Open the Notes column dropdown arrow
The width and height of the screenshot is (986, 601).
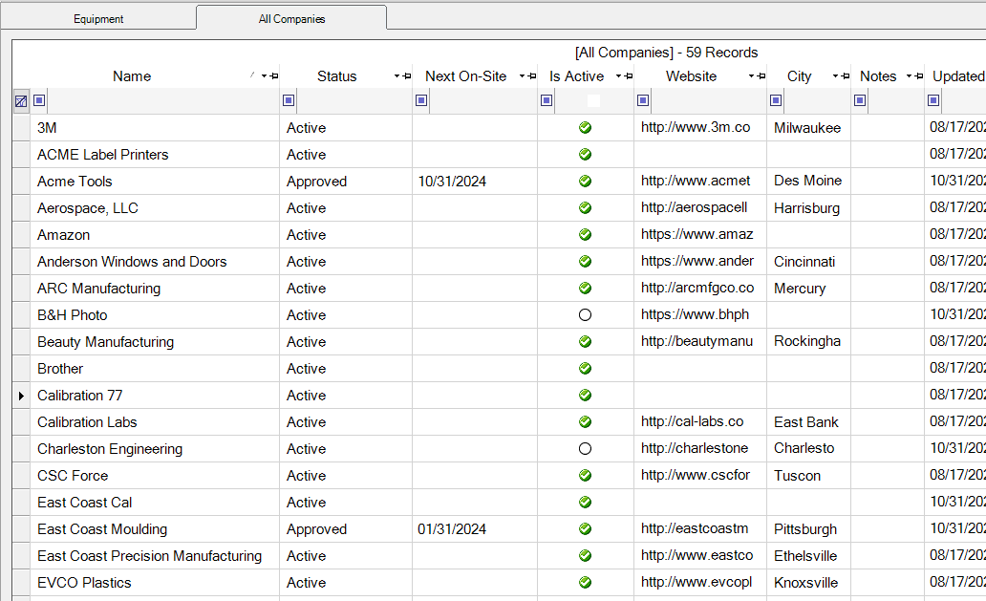pos(909,76)
